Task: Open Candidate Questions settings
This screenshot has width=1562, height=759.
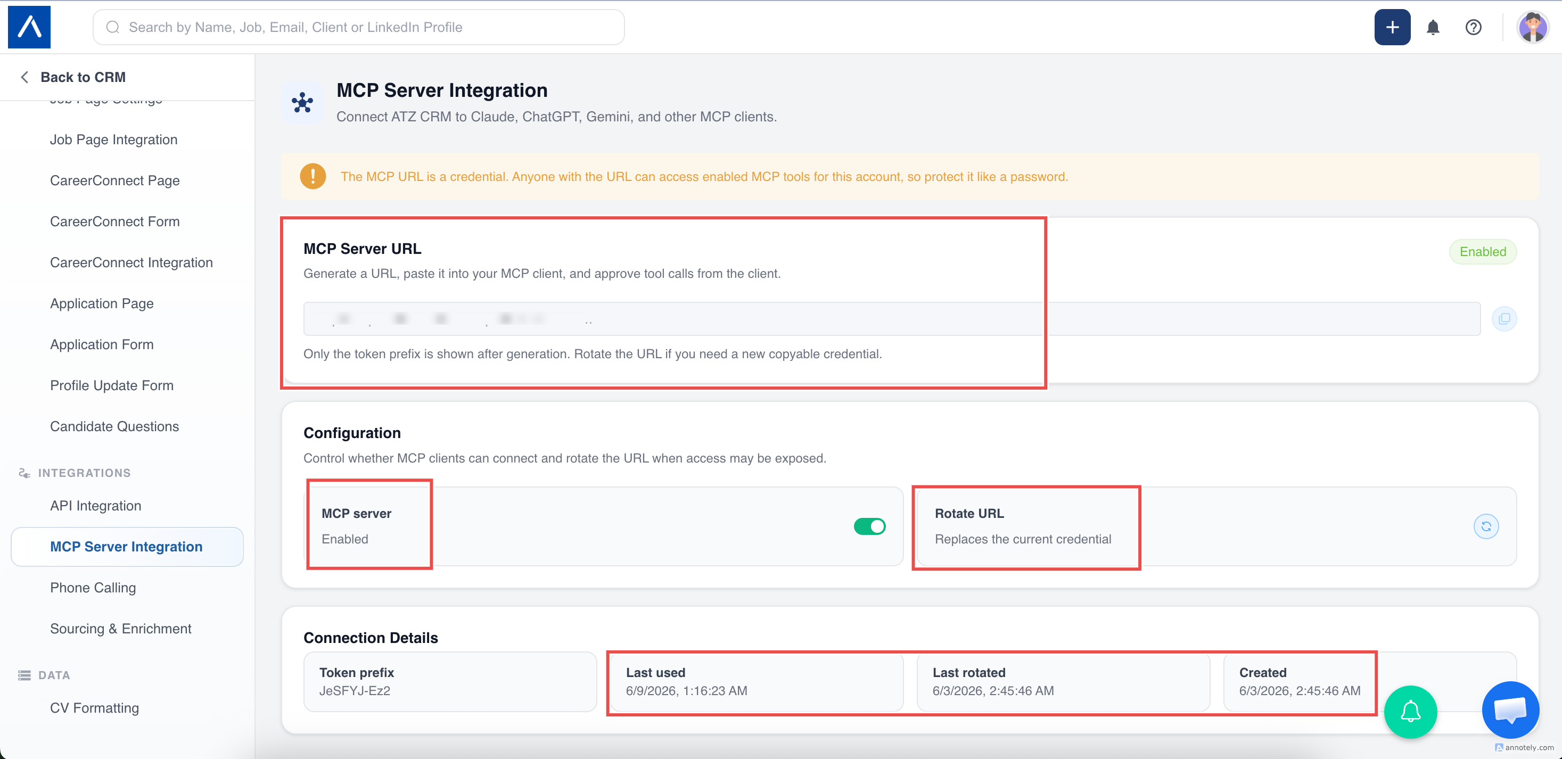Action: [114, 426]
